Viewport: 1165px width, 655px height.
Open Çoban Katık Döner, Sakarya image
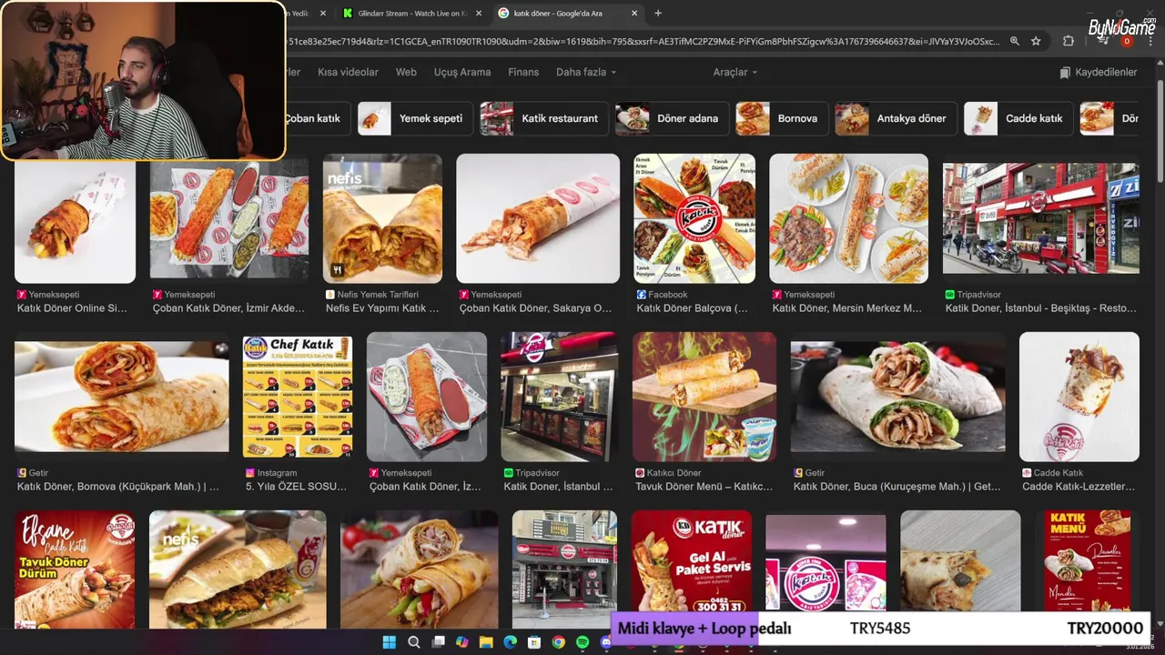538,218
